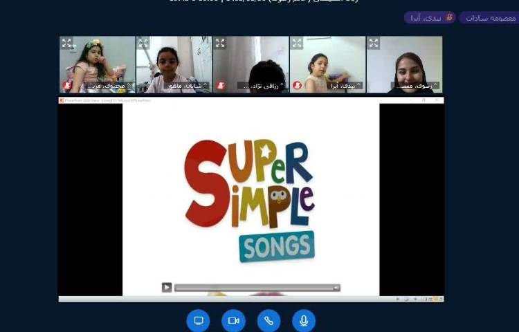519x332 pixels.
Task: Click the PowerPoint icon in the shared window title bar
Action: (61, 100)
